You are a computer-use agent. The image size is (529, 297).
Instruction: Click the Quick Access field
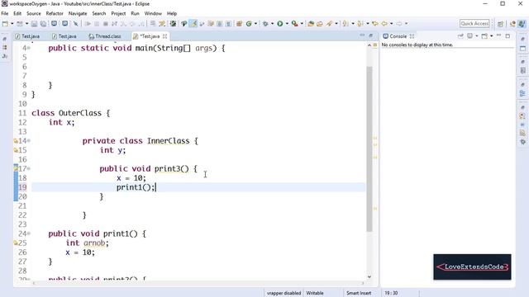pos(474,24)
